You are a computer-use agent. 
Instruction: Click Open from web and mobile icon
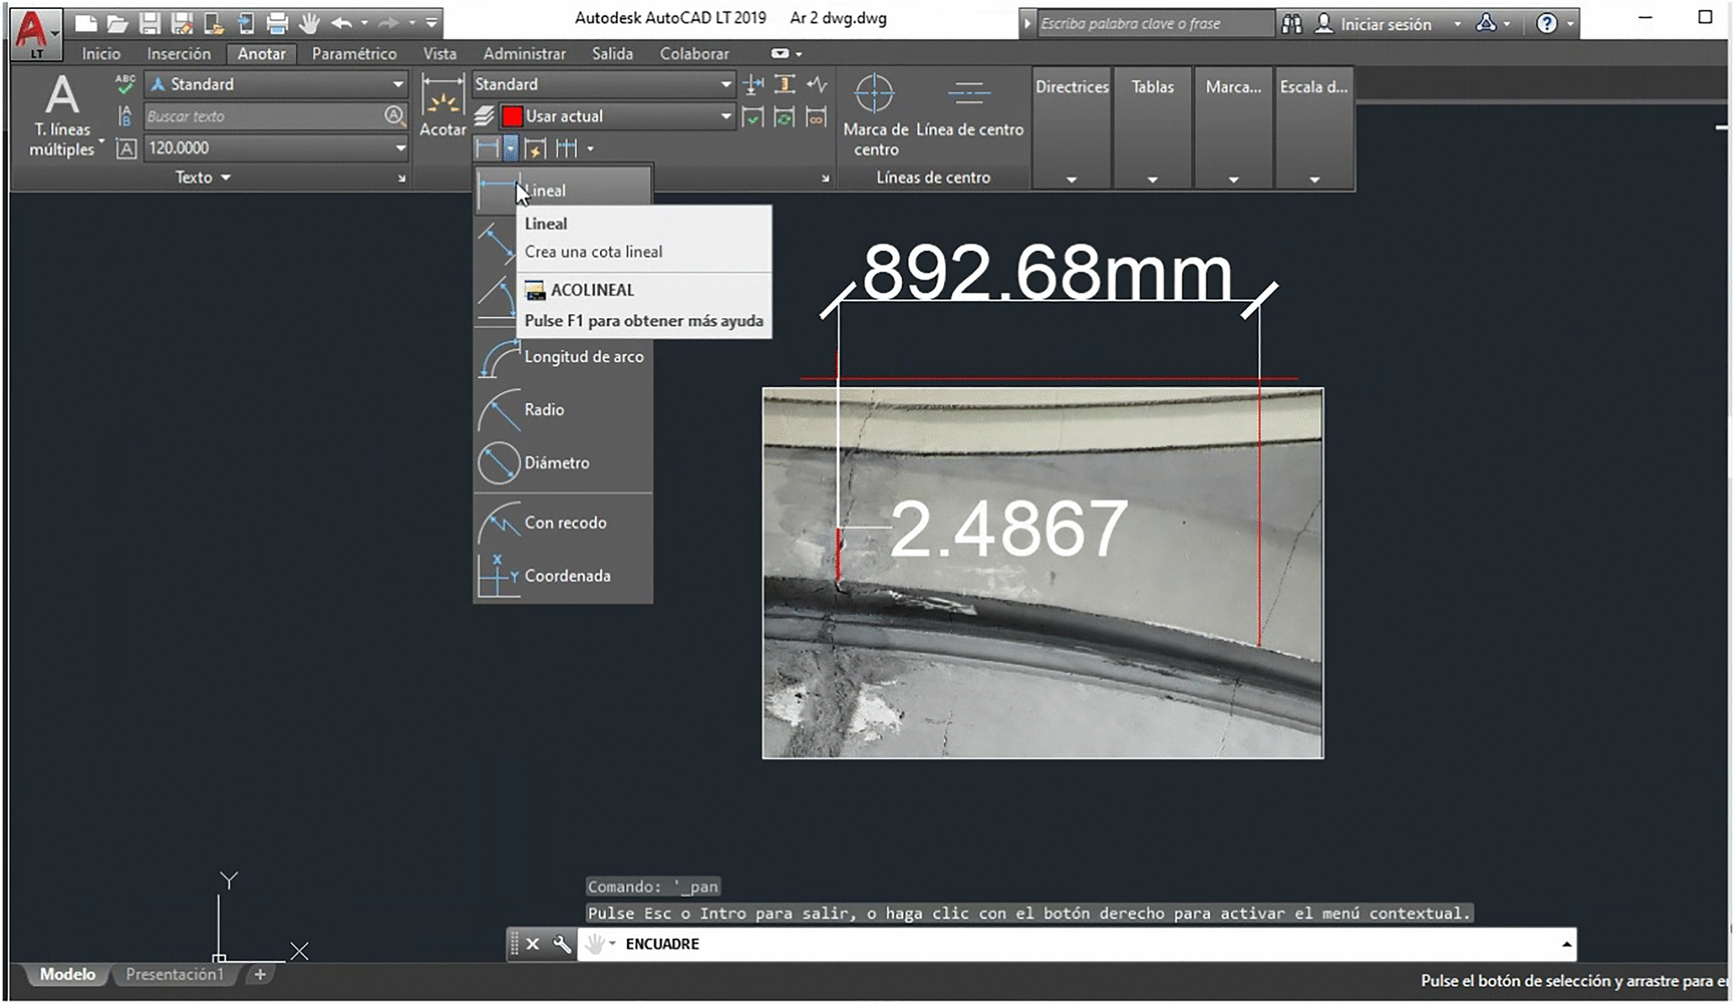point(214,23)
